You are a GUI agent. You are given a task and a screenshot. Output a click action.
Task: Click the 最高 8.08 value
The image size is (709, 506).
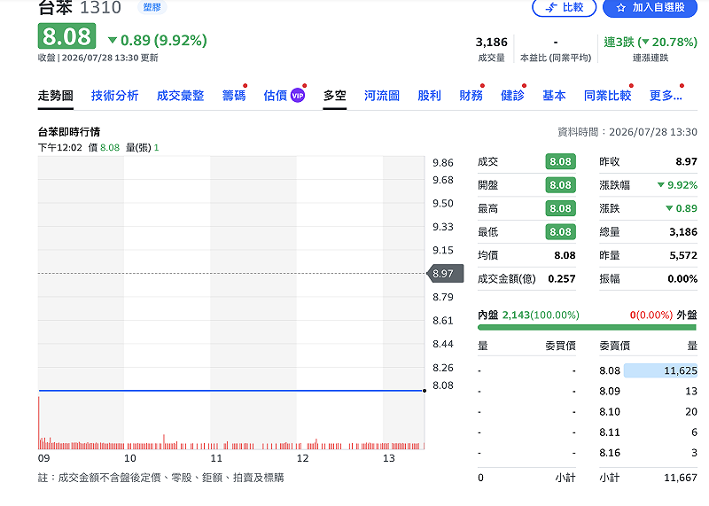click(x=560, y=208)
